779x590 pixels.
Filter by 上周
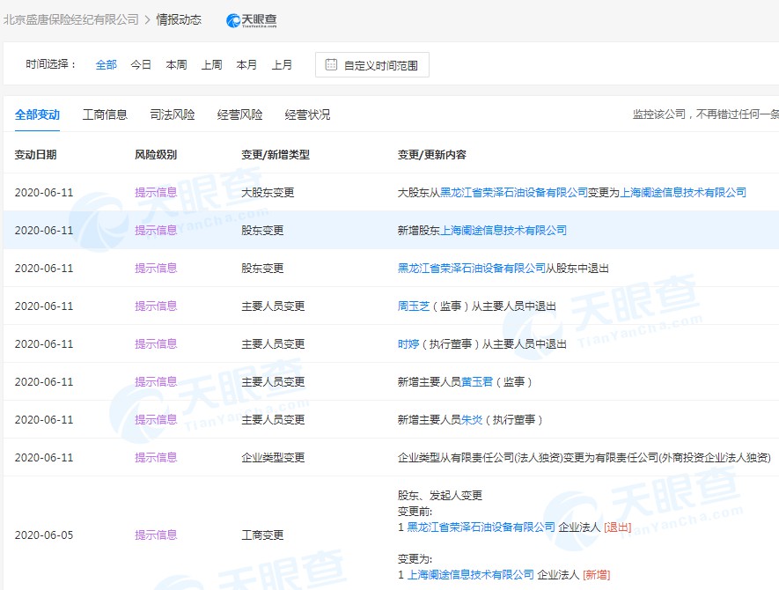tap(211, 64)
